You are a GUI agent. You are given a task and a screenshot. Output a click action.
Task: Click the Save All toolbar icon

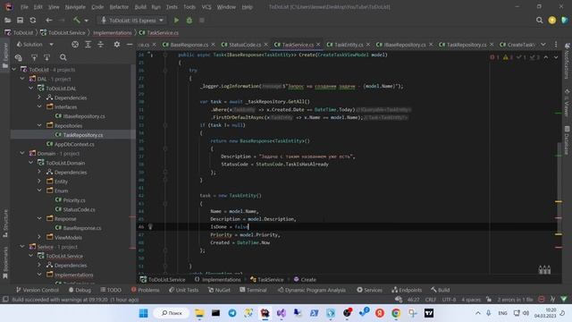point(20,21)
